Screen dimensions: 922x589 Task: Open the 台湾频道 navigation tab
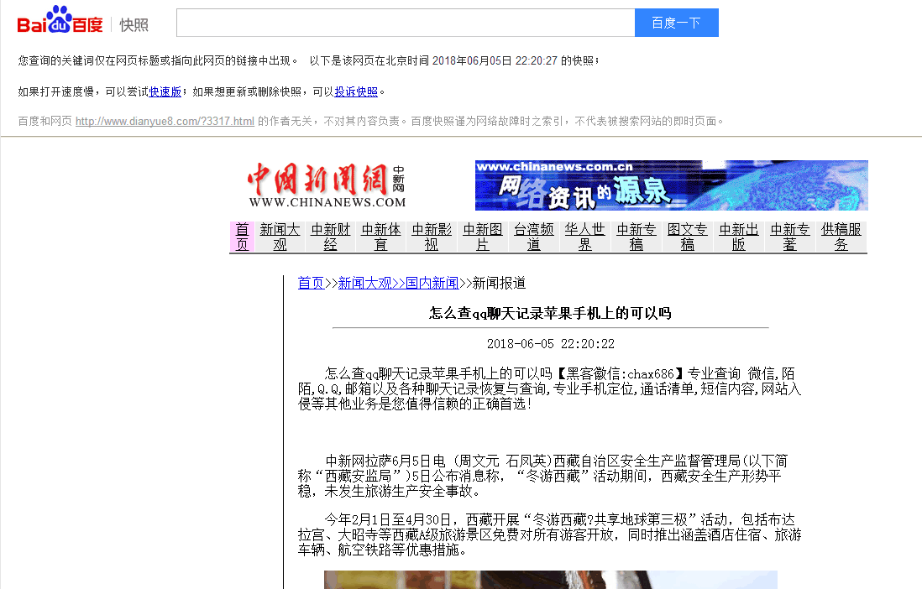point(534,237)
